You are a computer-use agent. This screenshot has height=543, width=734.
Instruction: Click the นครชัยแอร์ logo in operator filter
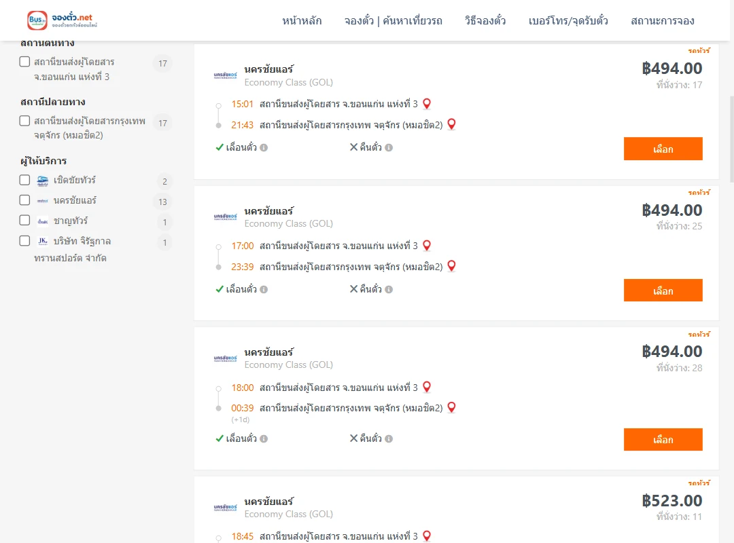coord(43,201)
